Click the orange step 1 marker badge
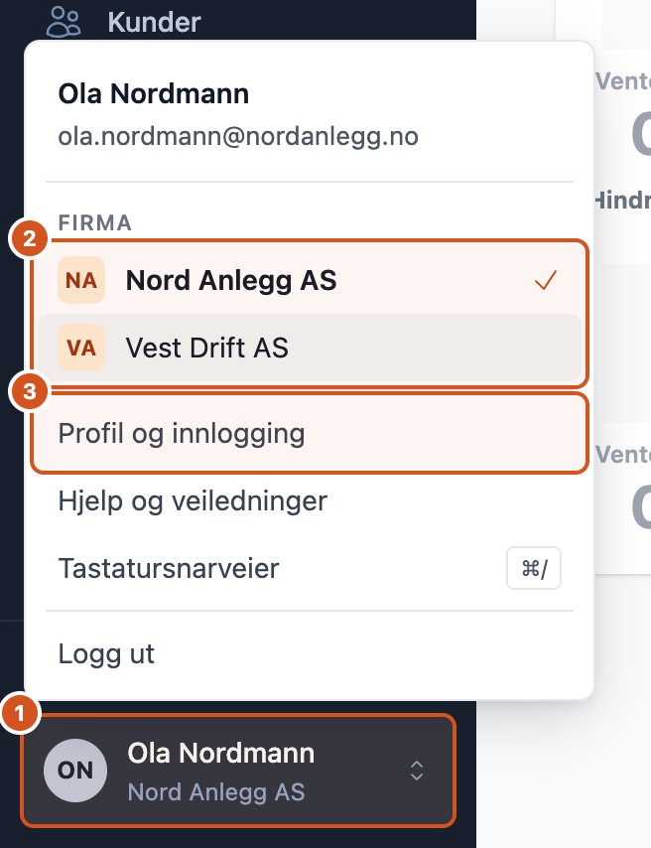Viewport: 651px width, 848px height. pyautogui.click(x=21, y=713)
